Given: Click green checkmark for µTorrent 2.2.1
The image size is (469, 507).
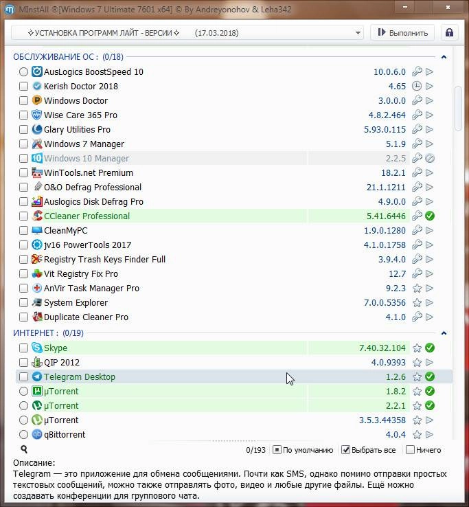Looking at the screenshot, I should pyautogui.click(x=430, y=405).
